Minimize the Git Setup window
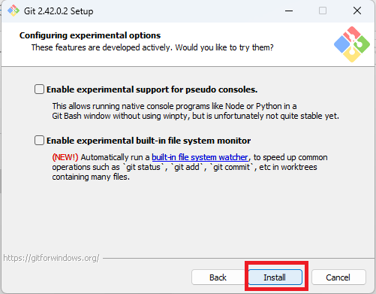376x294 pixels. pos(289,11)
